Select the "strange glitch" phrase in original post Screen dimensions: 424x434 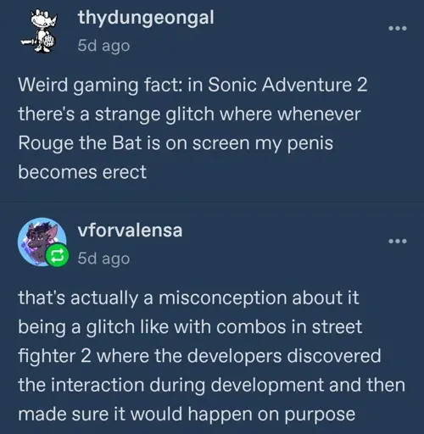tap(154, 114)
